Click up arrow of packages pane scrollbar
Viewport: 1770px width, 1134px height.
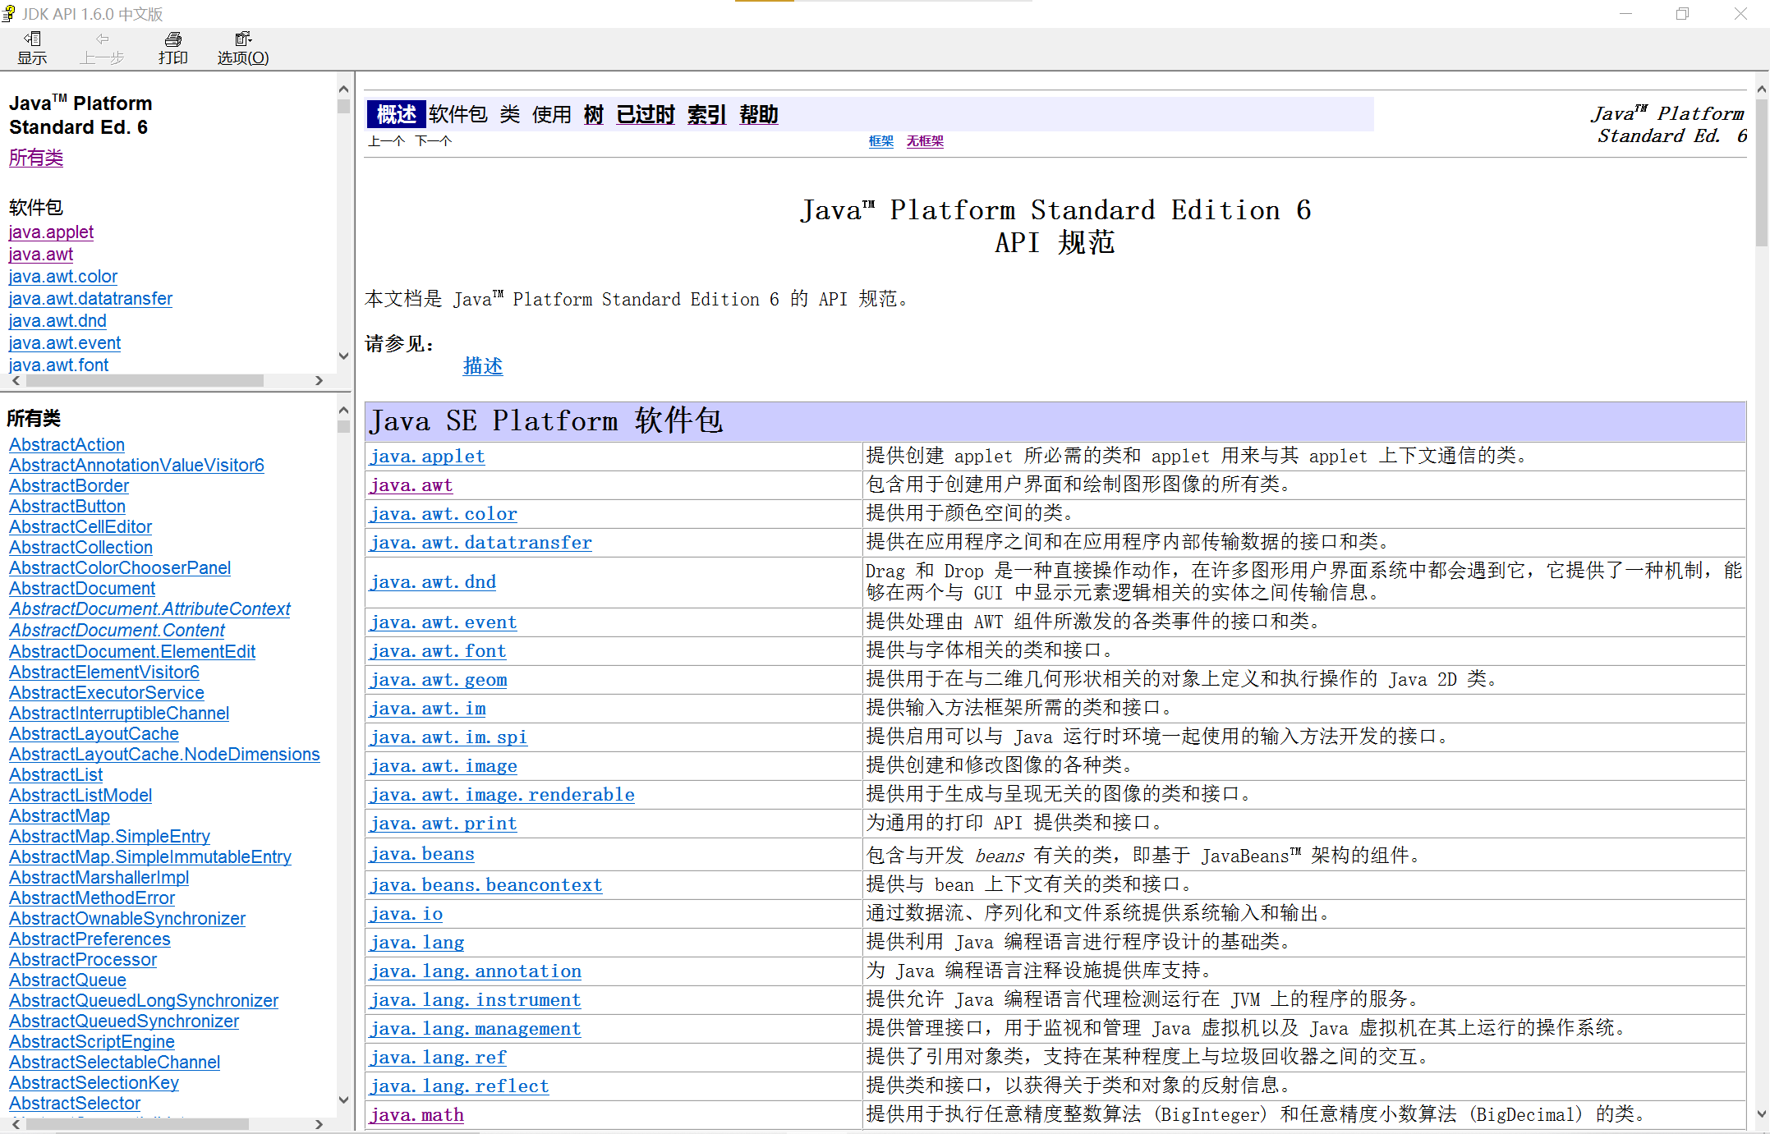(x=343, y=89)
